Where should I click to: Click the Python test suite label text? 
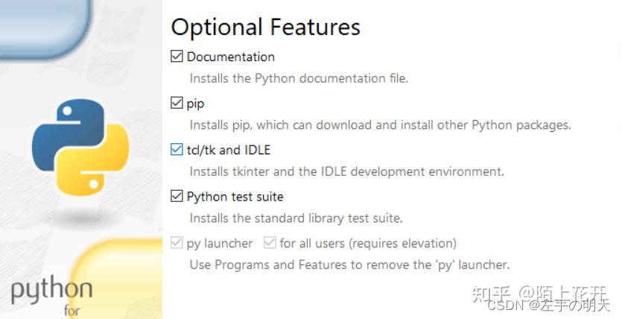[235, 198]
